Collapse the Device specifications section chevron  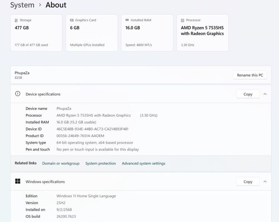tap(265, 94)
